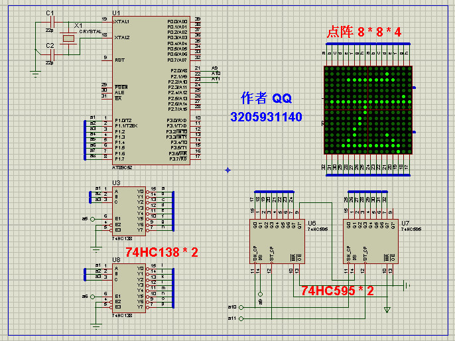455x341 pixels.
Task: Click the '3205931140' number text
Action: pyautogui.click(x=266, y=117)
